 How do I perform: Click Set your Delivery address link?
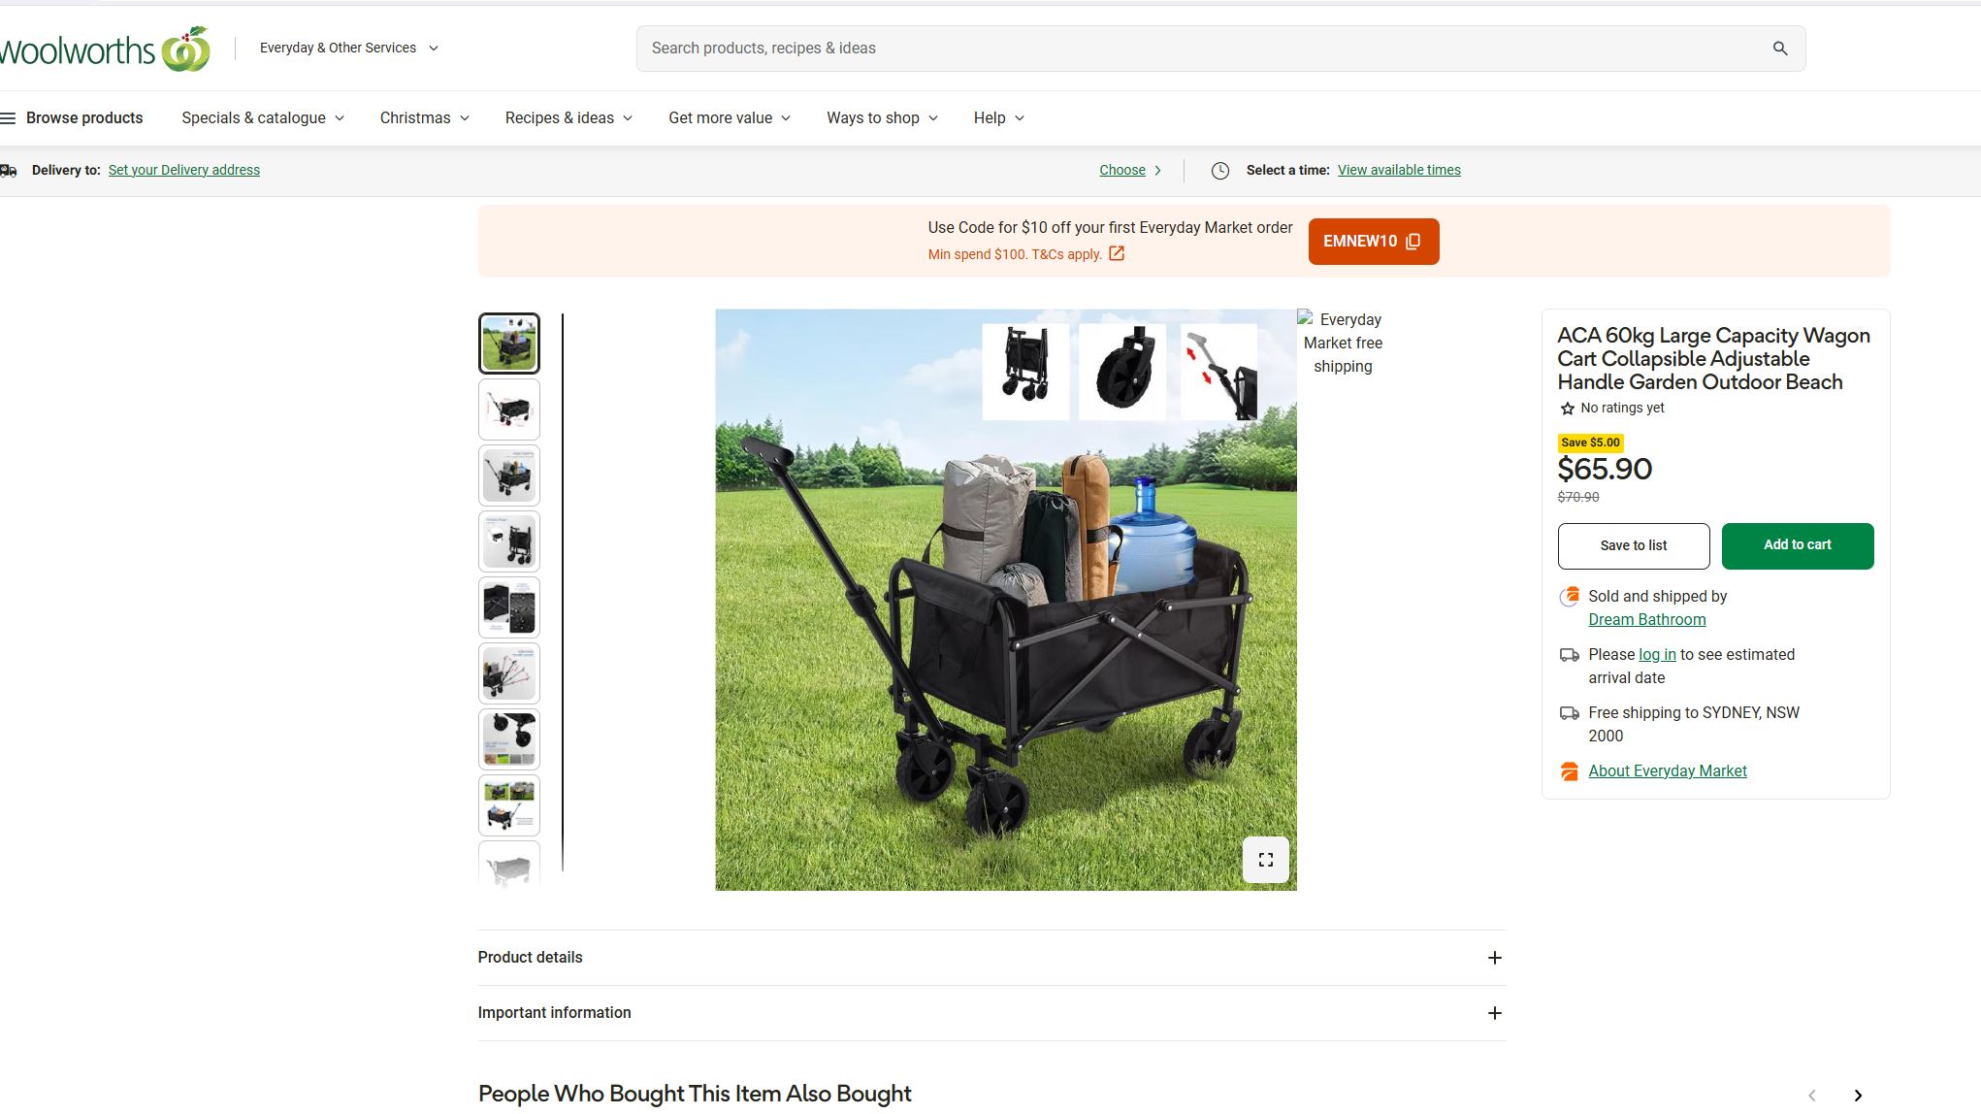point(184,170)
